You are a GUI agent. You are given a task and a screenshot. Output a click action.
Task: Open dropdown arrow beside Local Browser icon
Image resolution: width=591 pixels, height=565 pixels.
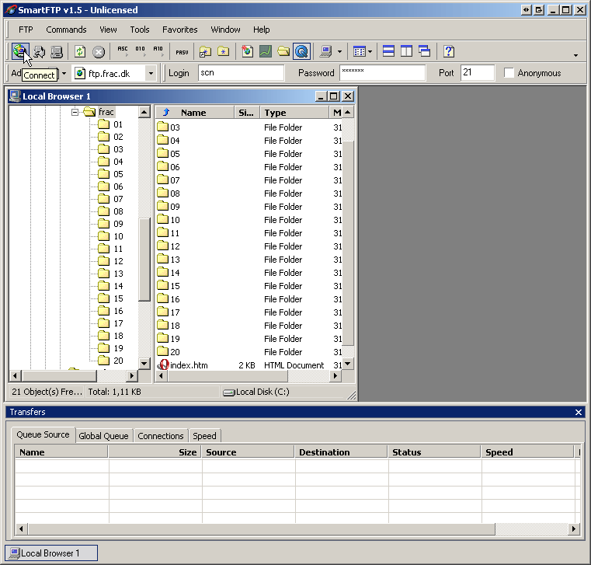tap(339, 51)
